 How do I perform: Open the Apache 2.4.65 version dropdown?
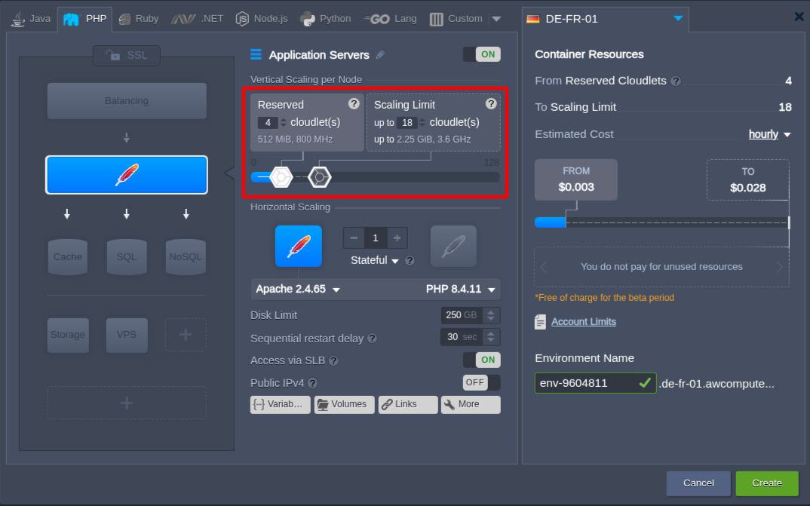pos(298,290)
